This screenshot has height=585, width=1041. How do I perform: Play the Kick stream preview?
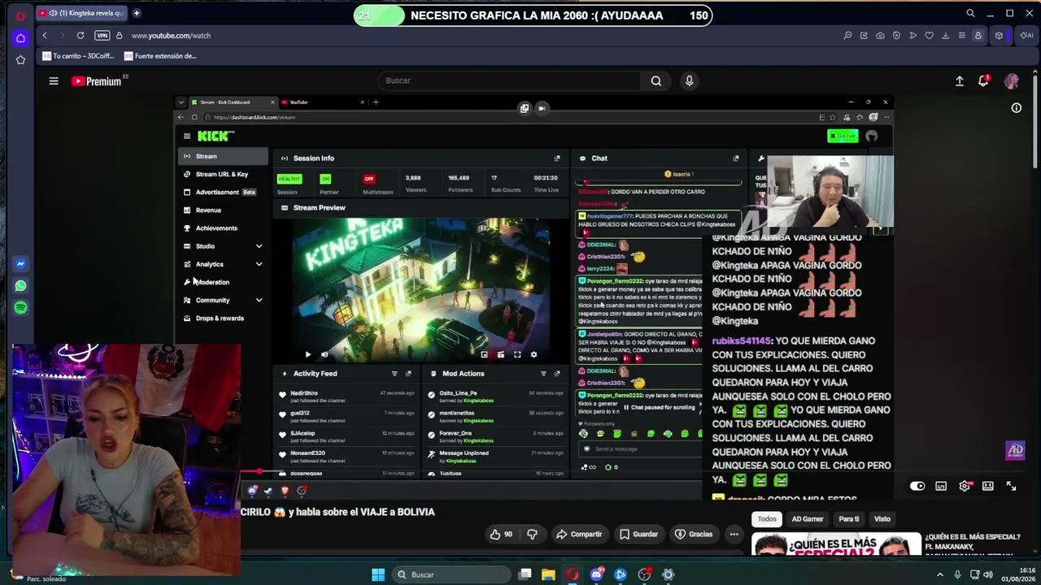307,354
